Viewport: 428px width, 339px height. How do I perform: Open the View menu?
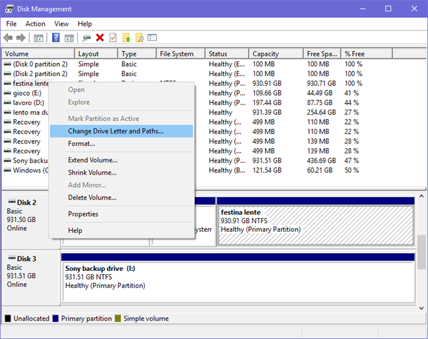[61, 24]
